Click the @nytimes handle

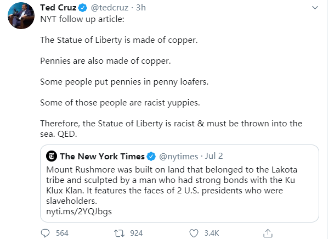coord(180,156)
